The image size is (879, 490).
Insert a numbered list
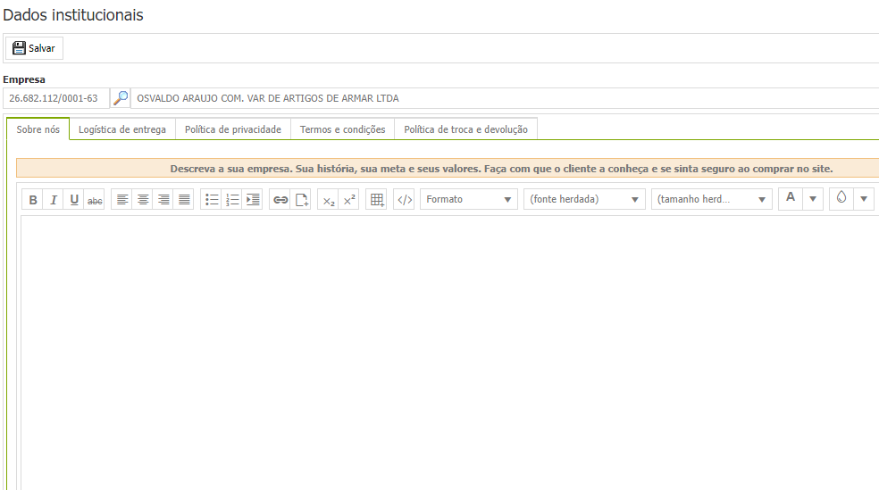point(232,200)
